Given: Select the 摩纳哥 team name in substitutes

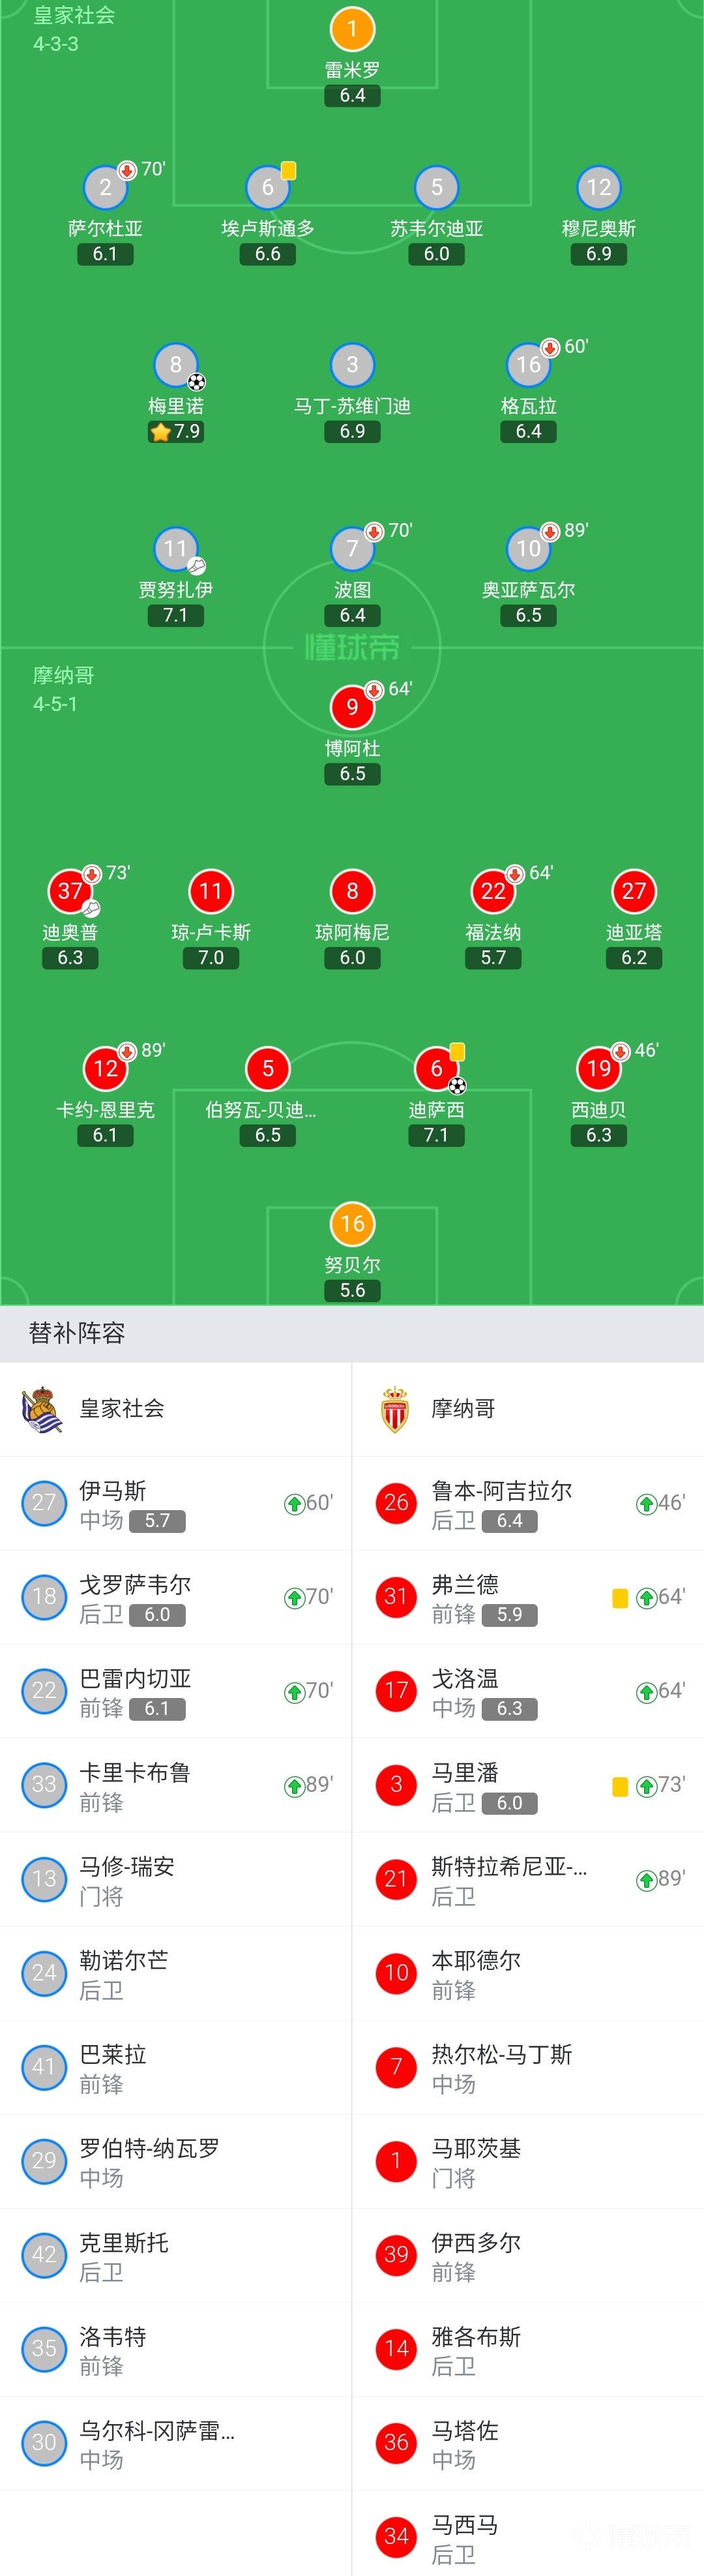Looking at the screenshot, I should [x=463, y=1409].
